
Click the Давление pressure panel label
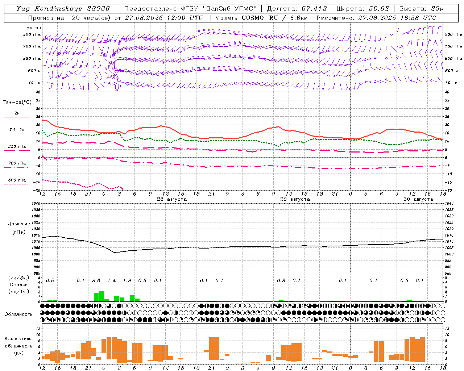19,224
